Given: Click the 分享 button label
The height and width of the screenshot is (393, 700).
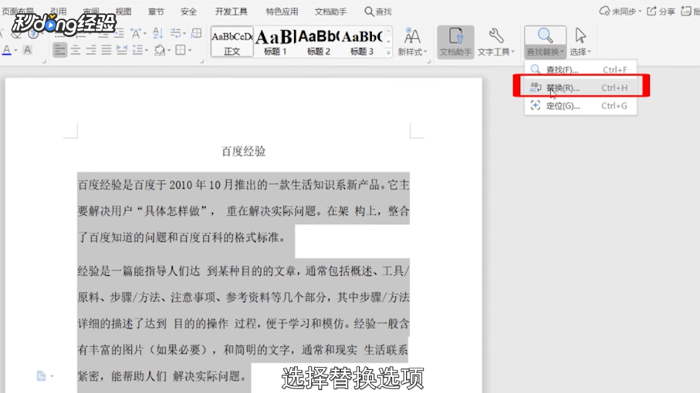Looking at the screenshot, I should click(x=667, y=12).
